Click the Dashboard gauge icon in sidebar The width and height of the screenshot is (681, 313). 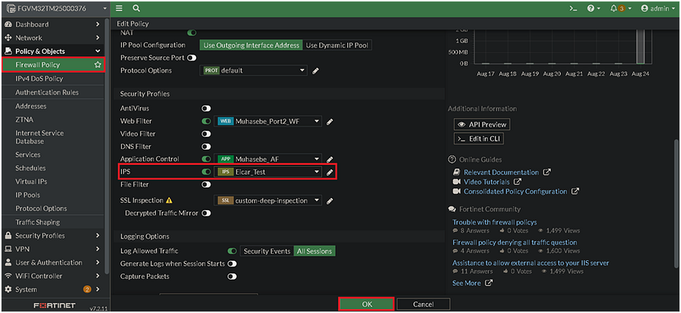[x=8, y=24]
